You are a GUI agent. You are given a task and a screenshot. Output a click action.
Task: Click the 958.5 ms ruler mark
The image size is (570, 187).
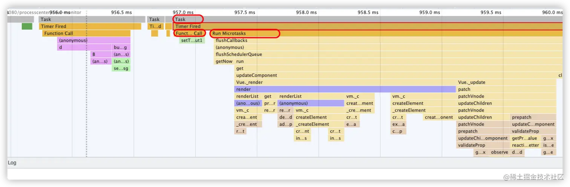point(368,12)
